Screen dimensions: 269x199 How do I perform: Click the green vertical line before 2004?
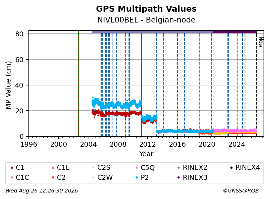click(79, 83)
